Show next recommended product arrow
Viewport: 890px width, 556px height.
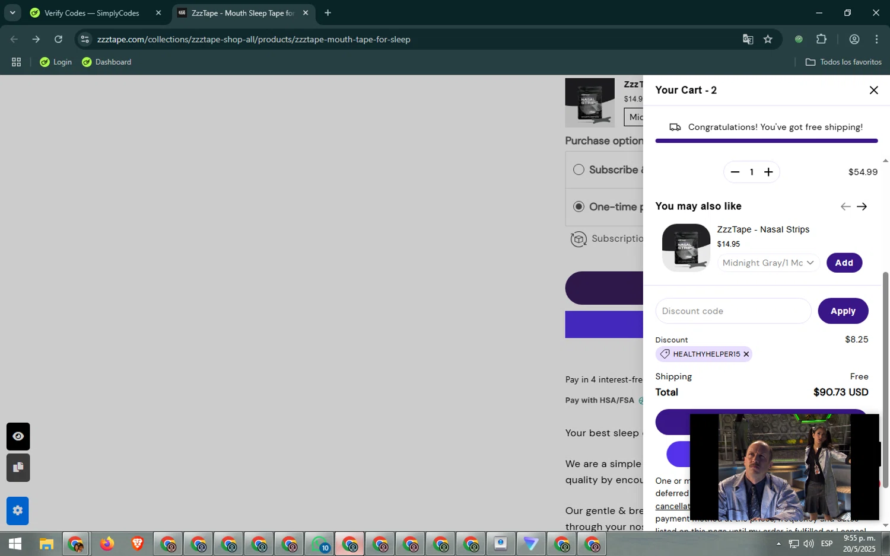coord(862,206)
